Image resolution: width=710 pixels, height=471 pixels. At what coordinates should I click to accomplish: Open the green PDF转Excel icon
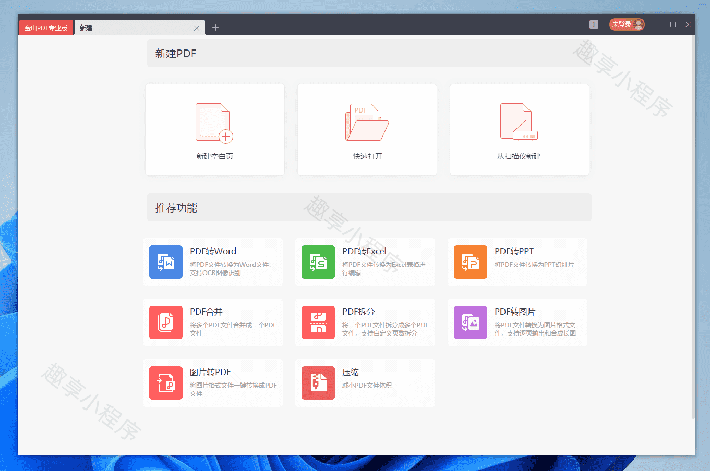click(318, 262)
